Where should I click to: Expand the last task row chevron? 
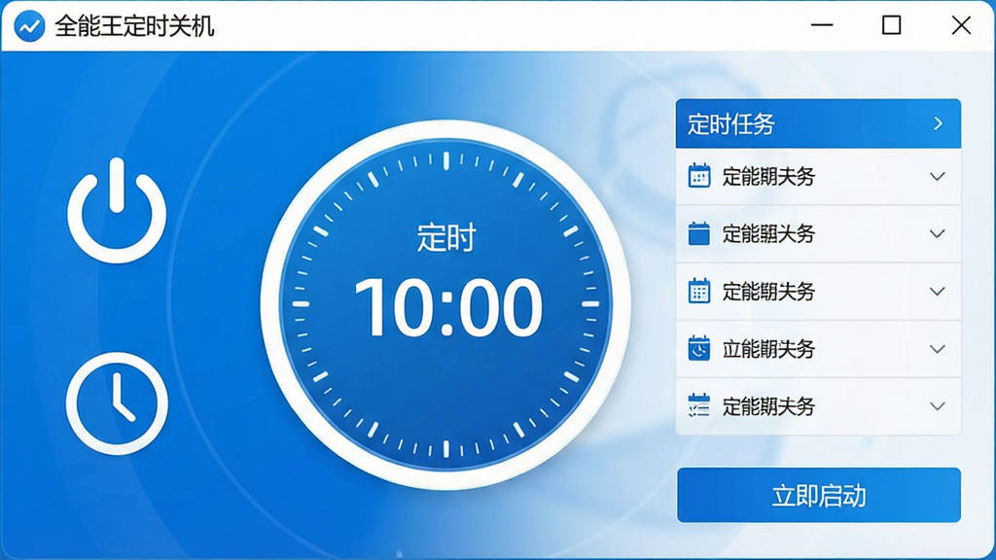[938, 405]
